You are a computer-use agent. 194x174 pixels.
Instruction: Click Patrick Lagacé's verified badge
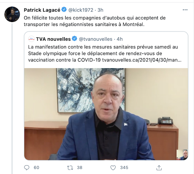(64, 10)
